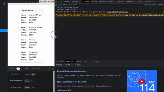Clear the console with the ban icon
164x92 pixels.
60,5
